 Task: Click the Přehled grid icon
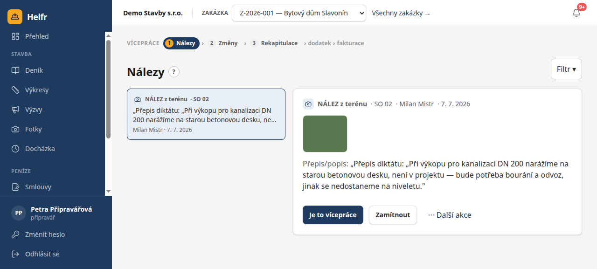point(15,36)
